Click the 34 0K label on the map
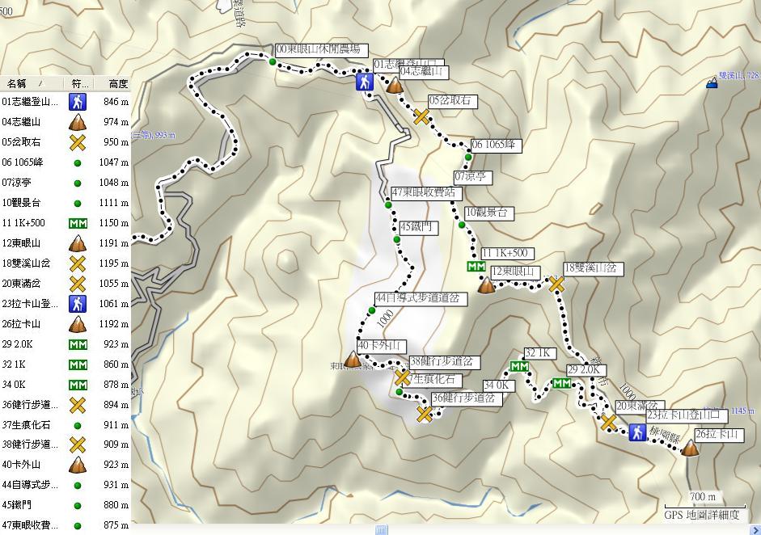This screenshot has width=761, height=535. [x=498, y=386]
